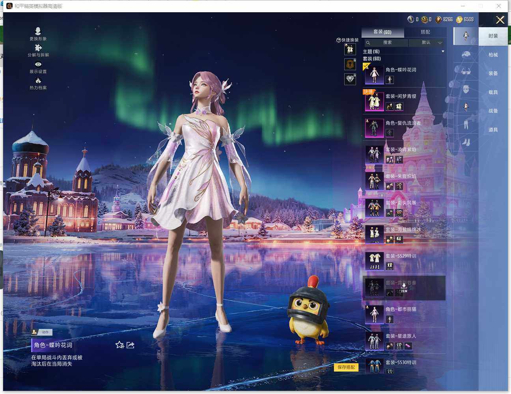Click the 保存搭配 save outfit button
This screenshot has height=394, width=511.
click(346, 367)
